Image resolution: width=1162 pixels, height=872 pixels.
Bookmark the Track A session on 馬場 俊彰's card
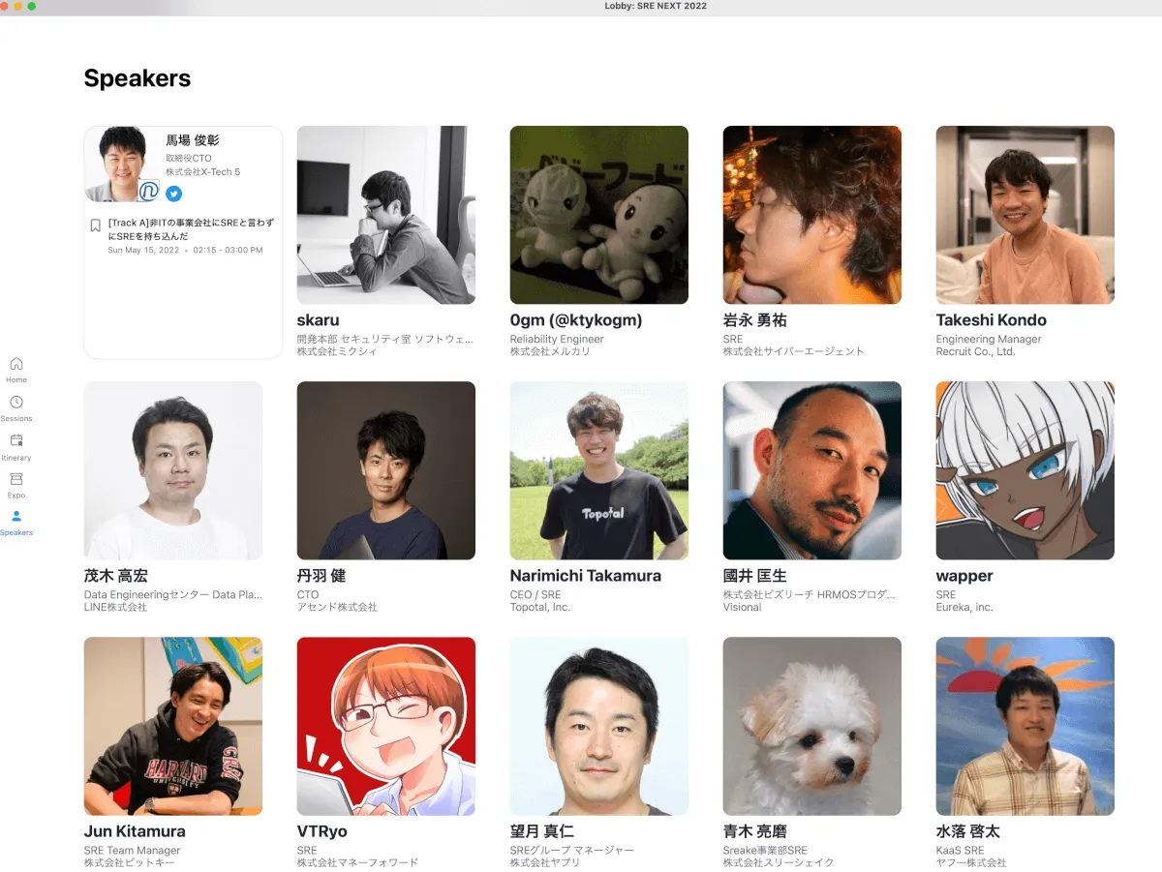(95, 226)
